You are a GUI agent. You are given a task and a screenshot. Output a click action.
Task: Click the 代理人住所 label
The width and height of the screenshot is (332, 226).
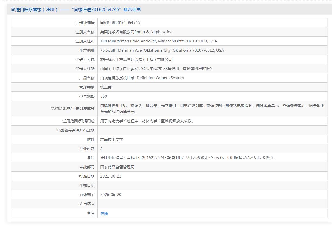coord(85,69)
